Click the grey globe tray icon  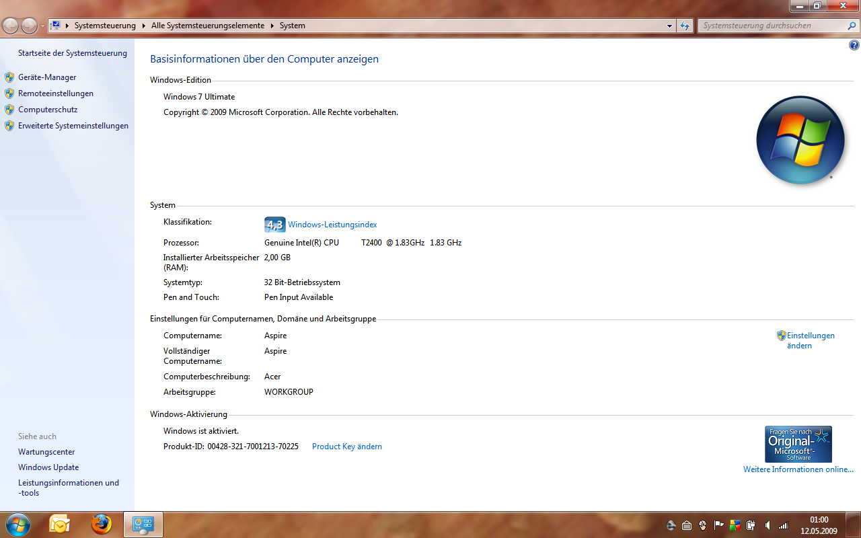click(671, 525)
